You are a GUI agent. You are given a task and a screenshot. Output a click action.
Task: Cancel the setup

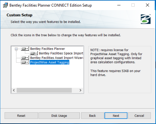139,116
